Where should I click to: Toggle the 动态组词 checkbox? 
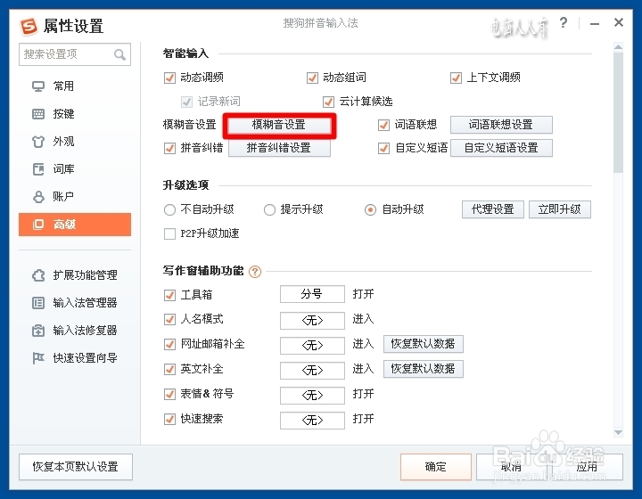tap(312, 78)
